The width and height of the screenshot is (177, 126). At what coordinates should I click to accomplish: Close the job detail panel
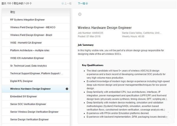point(80,14)
